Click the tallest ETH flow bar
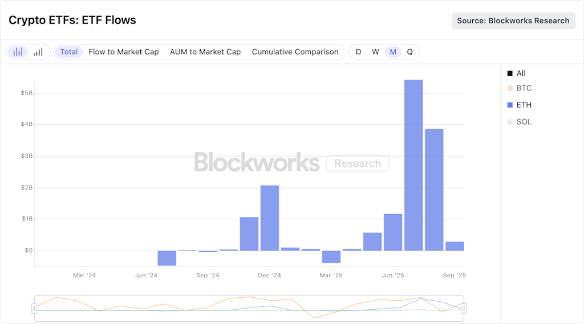The height and width of the screenshot is (324, 584). [413, 165]
